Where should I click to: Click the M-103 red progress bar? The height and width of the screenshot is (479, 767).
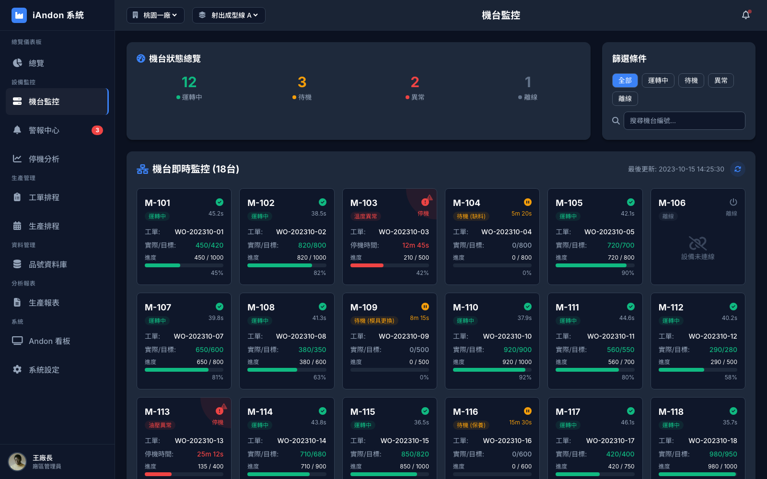pyautogui.click(x=390, y=265)
